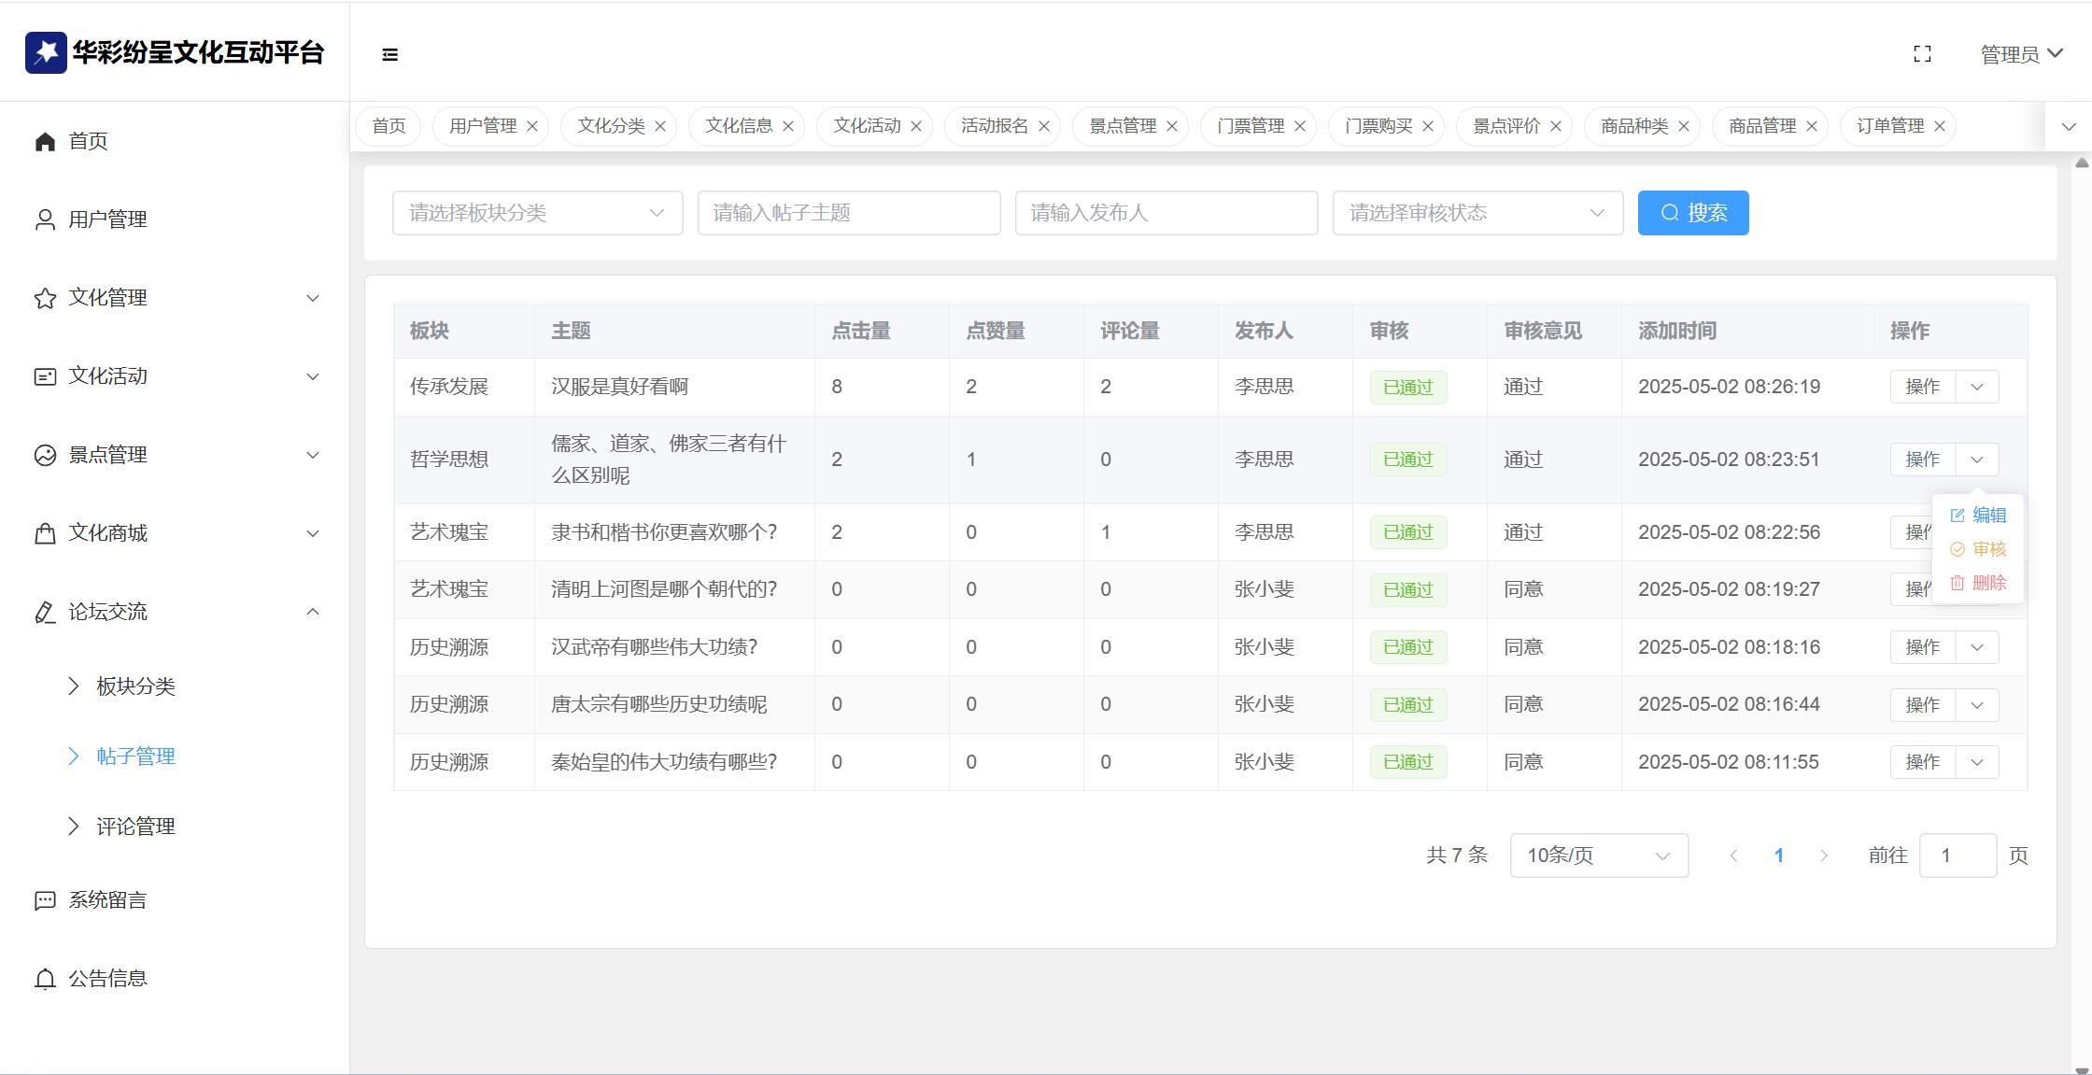
Task: Open the 请选择审核状态 dropdown
Action: click(1477, 213)
